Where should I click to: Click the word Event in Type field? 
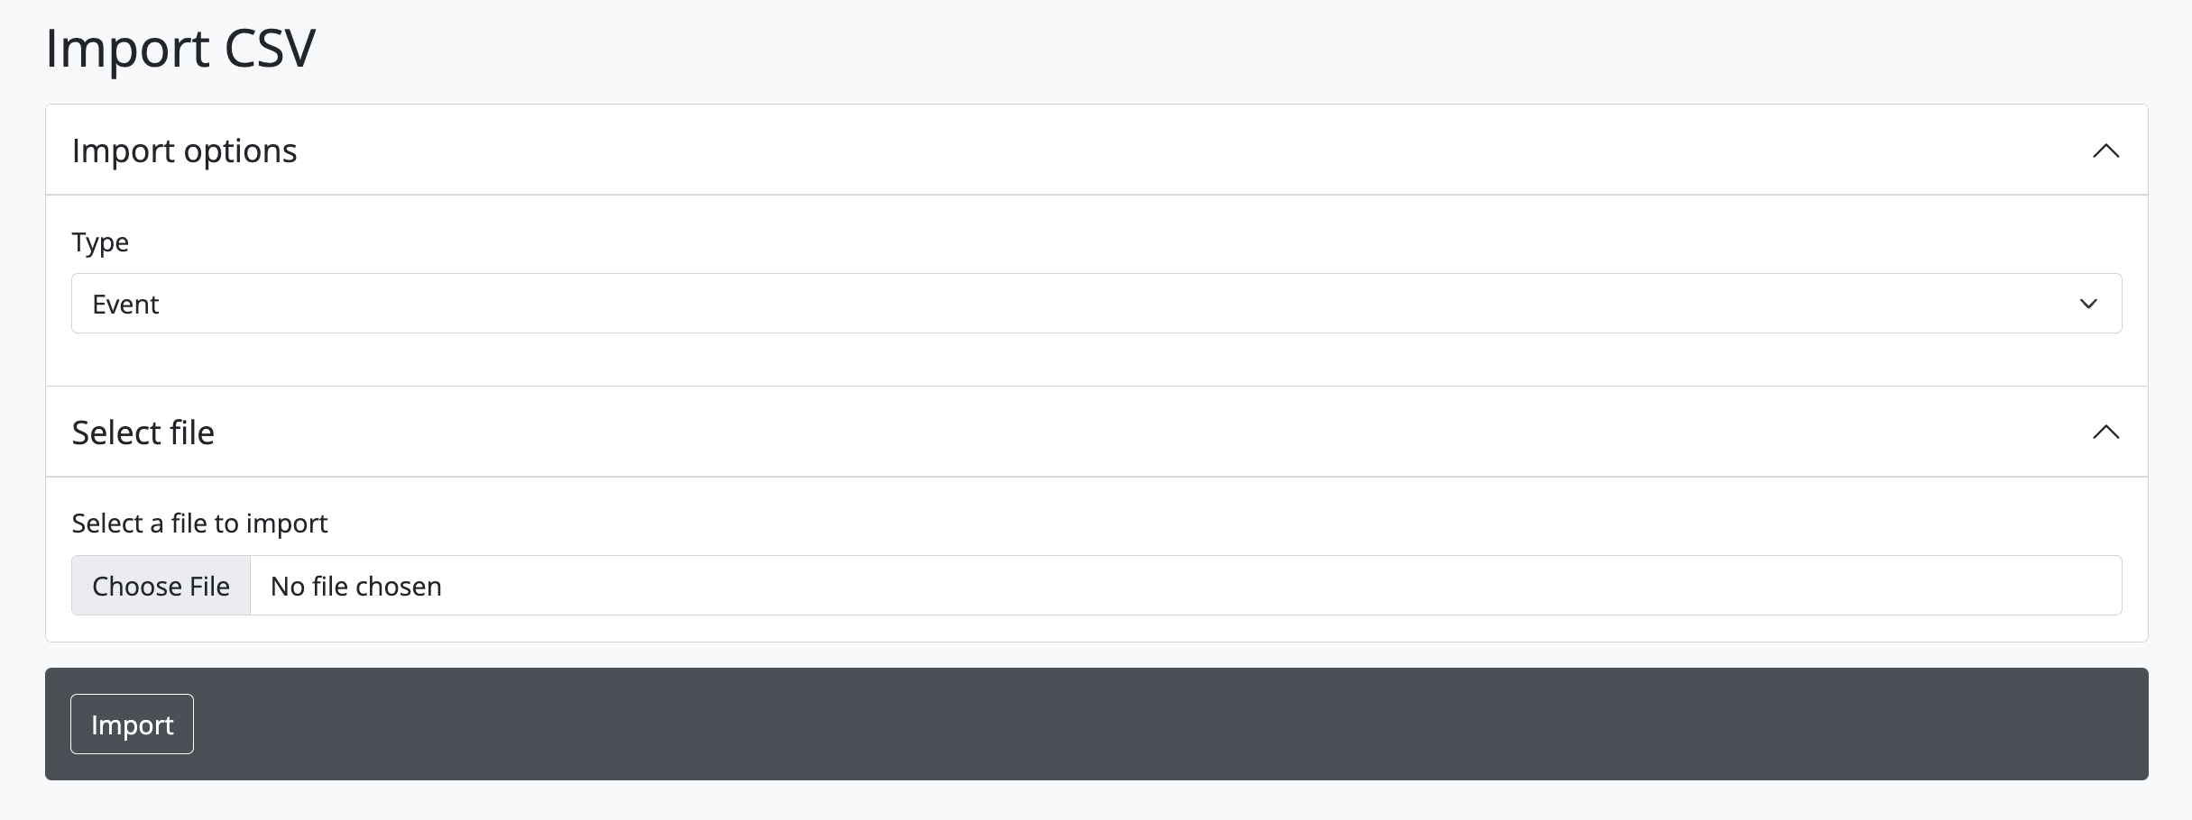click(125, 305)
